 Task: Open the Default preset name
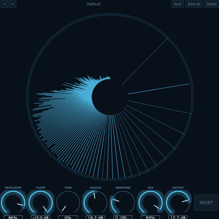pyautogui.click(x=94, y=4)
